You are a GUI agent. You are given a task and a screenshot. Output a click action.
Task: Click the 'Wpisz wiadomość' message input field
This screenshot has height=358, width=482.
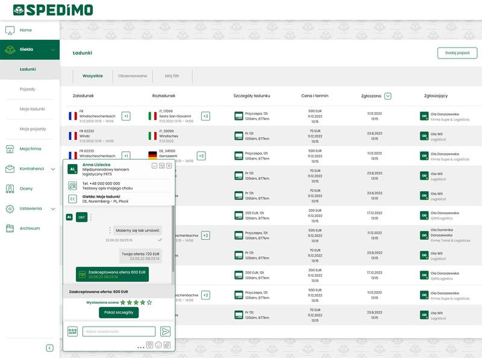coord(119,331)
